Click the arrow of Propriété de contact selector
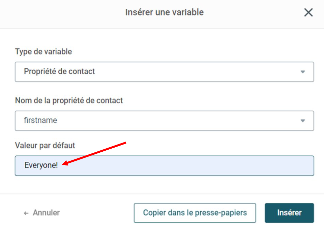 [x=303, y=72]
